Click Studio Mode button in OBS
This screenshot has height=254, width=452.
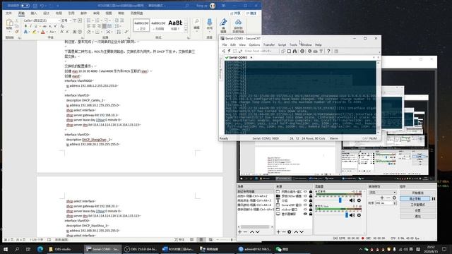[417, 205]
